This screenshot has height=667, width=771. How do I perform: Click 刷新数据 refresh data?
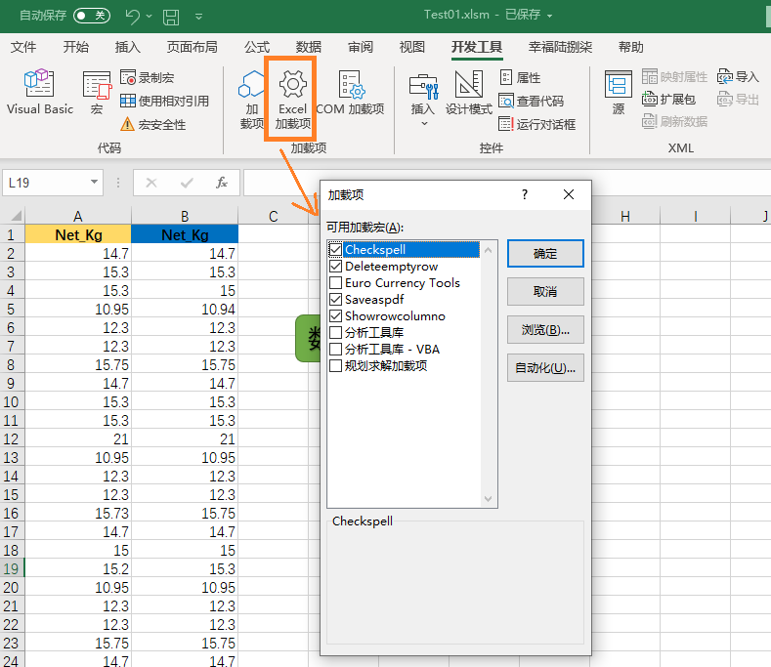click(x=674, y=121)
